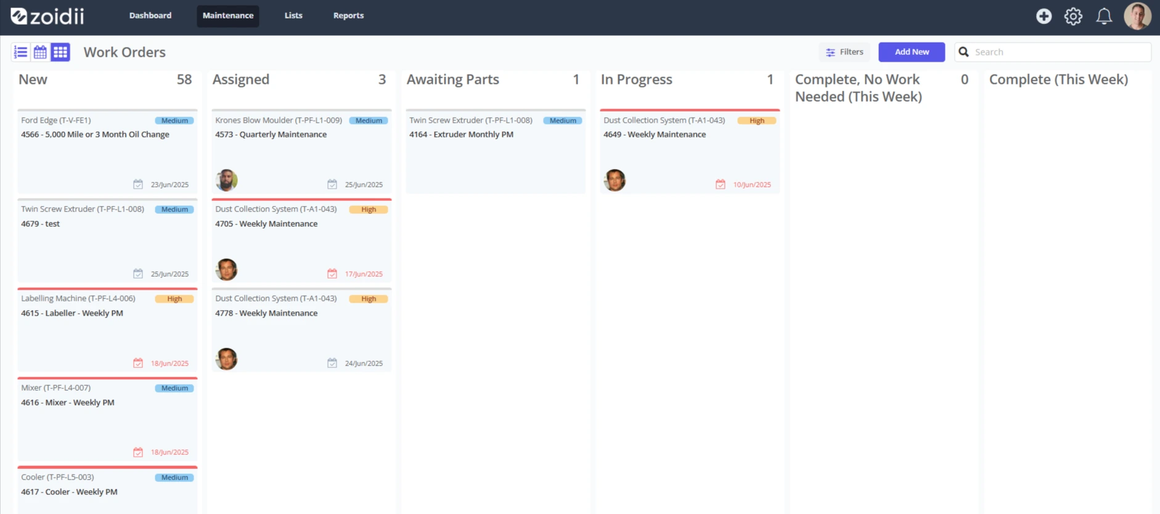The width and height of the screenshot is (1160, 514).
Task: Click the New column count 58
Action: coord(184,80)
